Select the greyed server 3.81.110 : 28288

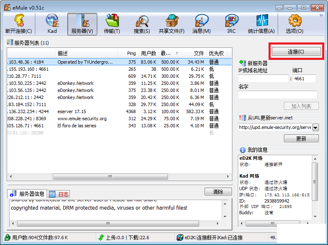point(119,133)
